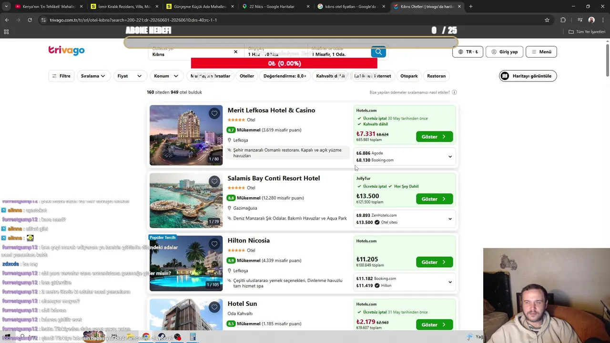Screen dimensions: 610x343
Task: Click Göster for Hilton Nicosia deal
Action: tap(434, 262)
